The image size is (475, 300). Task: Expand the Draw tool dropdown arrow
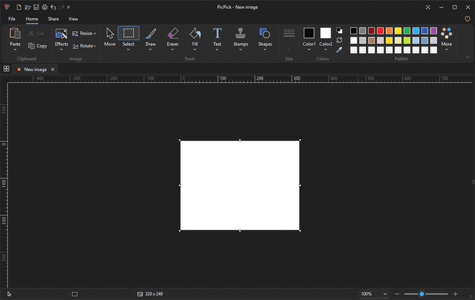click(x=151, y=49)
